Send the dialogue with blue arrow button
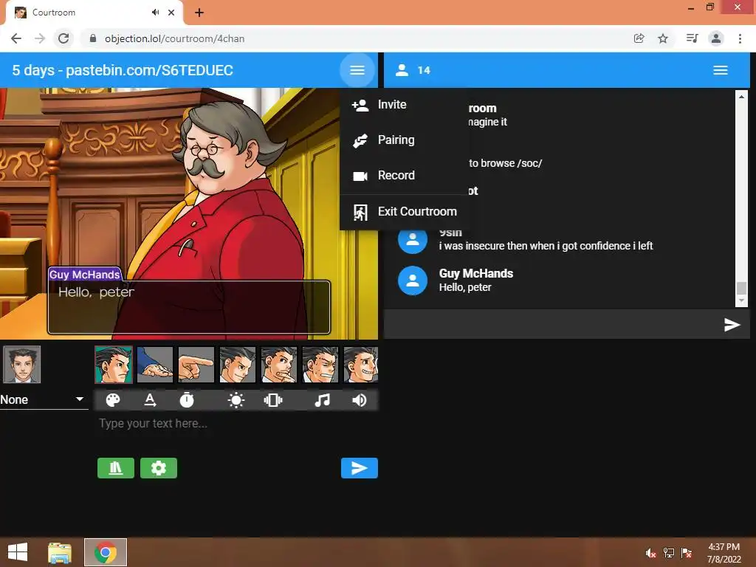Image resolution: width=756 pixels, height=567 pixels. coord(360,468)
